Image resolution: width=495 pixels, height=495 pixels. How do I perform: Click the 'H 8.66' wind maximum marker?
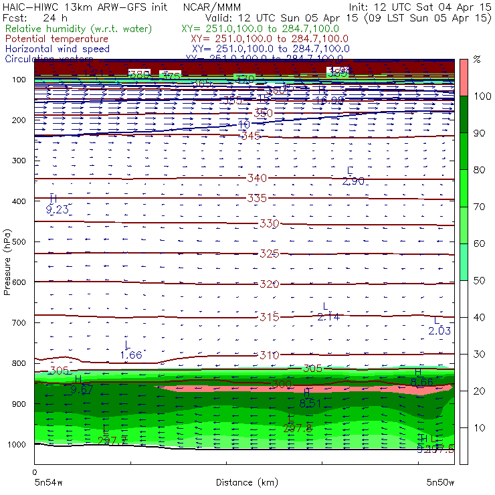[421, 377]
